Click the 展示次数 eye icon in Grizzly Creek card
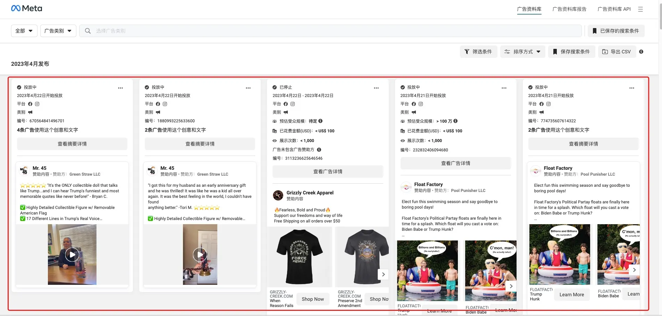 click(x=275, y=141)
